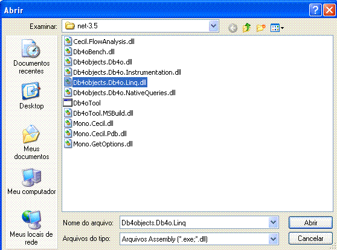Click the help question mark button

[315, 10]
